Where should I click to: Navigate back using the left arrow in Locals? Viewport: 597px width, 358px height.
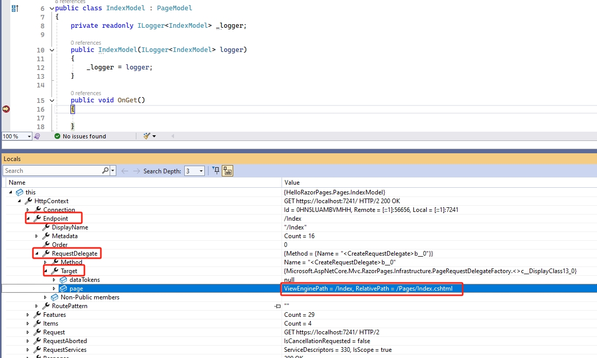click(x=124, y=170)
